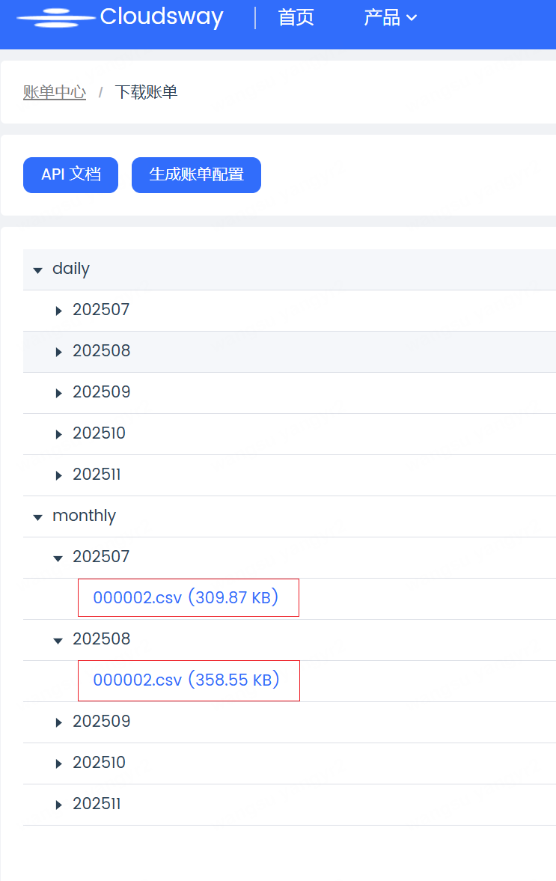Select the 202508 label under daily
Viewport: 556px width, 881px height.
(102, 350)
